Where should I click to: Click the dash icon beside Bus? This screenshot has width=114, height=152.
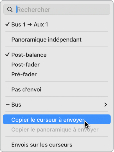8,104
